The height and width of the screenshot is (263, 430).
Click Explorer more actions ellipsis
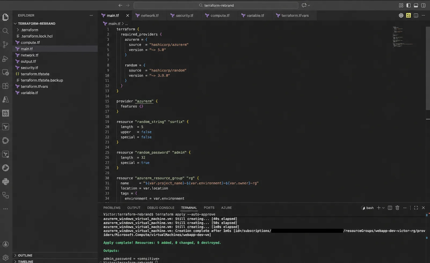[x=91, y=16]
